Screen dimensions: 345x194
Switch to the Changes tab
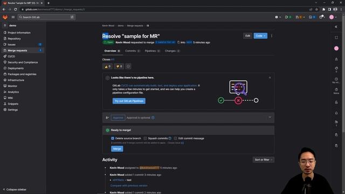click(x=172, y=51)
